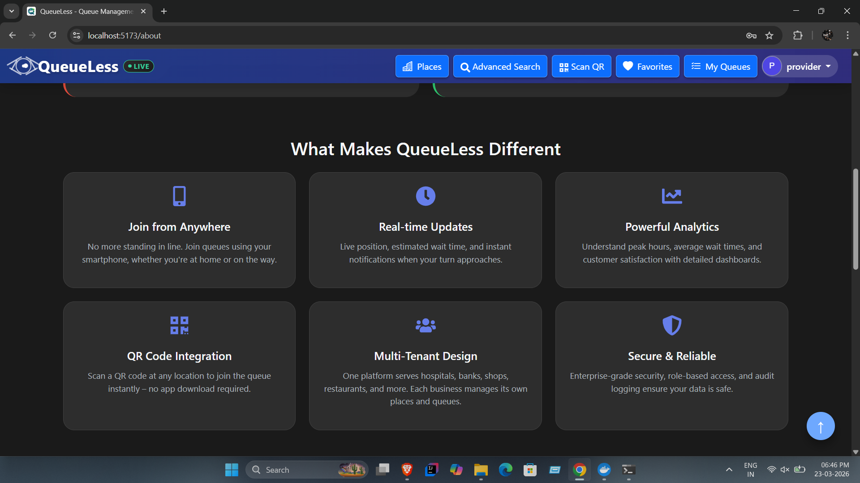Screen dimensions: 860x483
Task: Click the What Makes QueueLess Different heading
Action: point(426,149)
